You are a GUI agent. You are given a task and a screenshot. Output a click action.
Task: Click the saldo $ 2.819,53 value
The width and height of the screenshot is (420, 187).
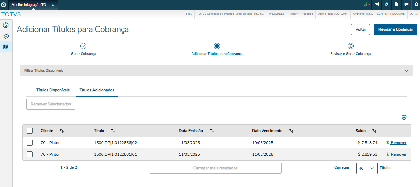coord(367,154)
